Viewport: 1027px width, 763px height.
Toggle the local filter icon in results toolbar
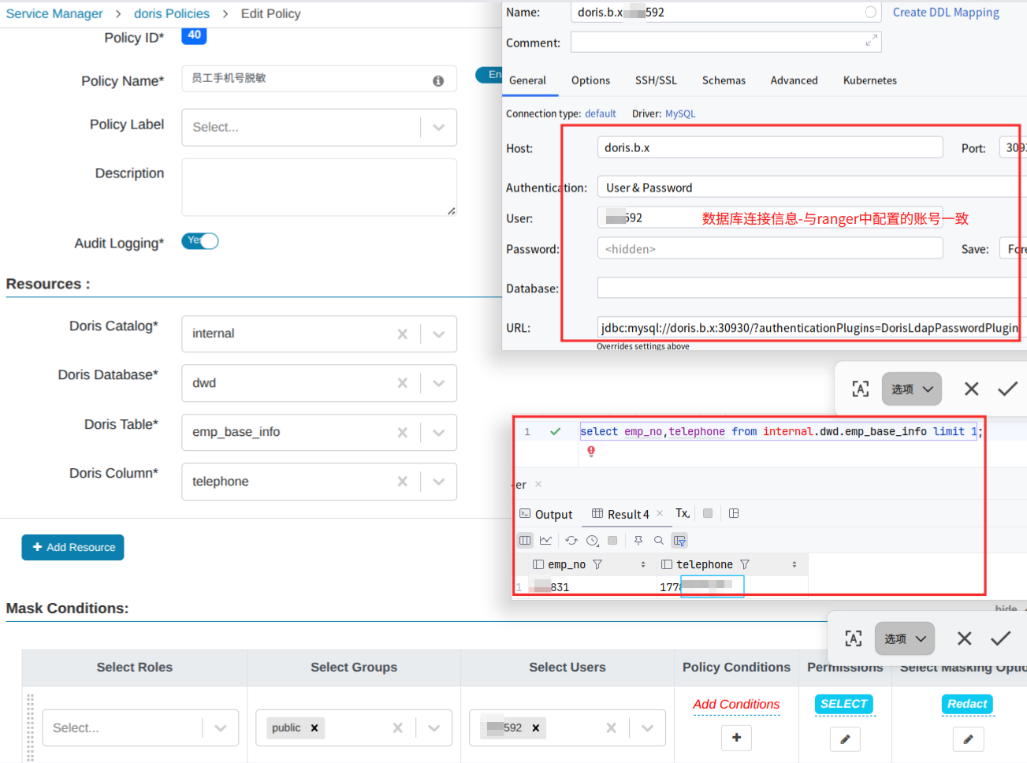(679, 540)
